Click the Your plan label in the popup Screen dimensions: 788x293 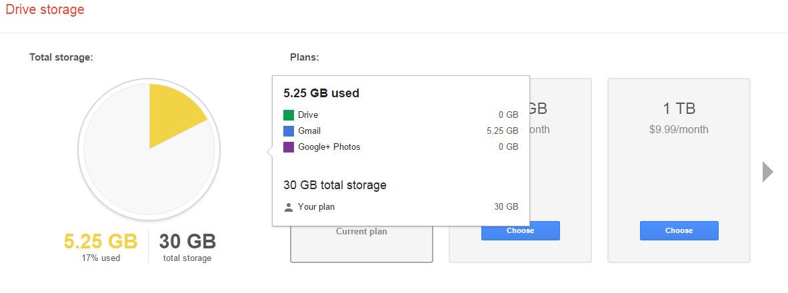316,207
